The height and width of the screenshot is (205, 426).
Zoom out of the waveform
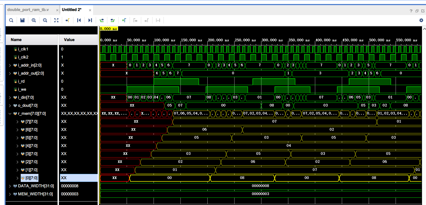click(x=45, y=20)
